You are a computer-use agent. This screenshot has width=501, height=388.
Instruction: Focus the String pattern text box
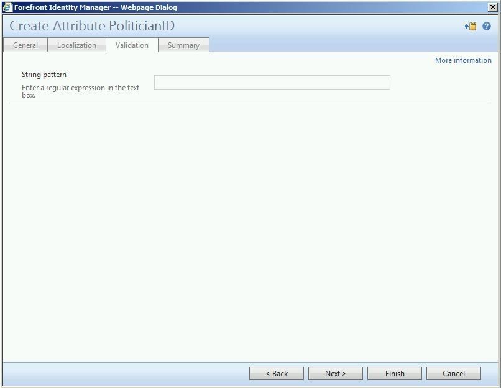point(272,83)
